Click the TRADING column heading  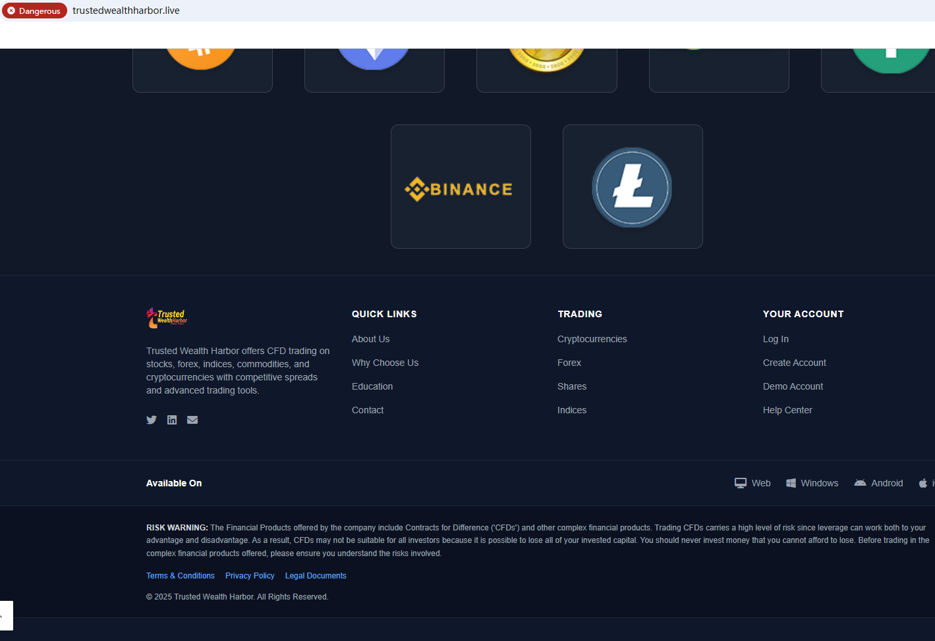pos(580,314)
